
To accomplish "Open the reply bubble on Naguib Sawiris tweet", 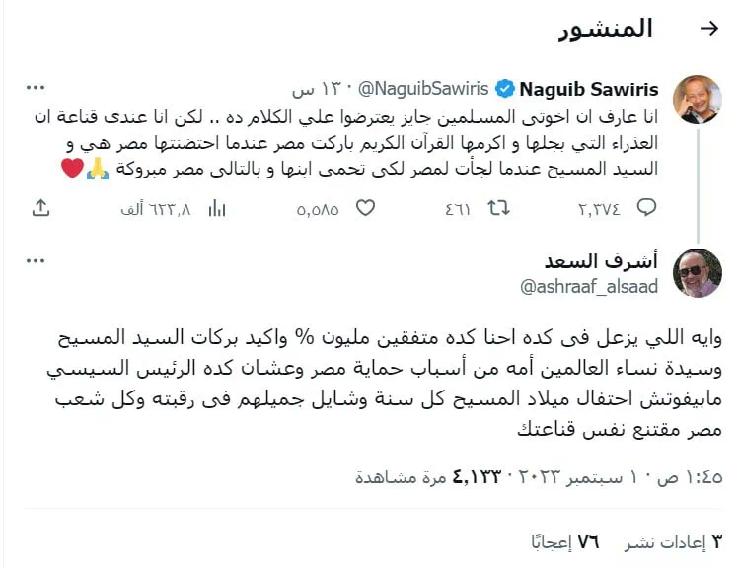I will 646,208.
